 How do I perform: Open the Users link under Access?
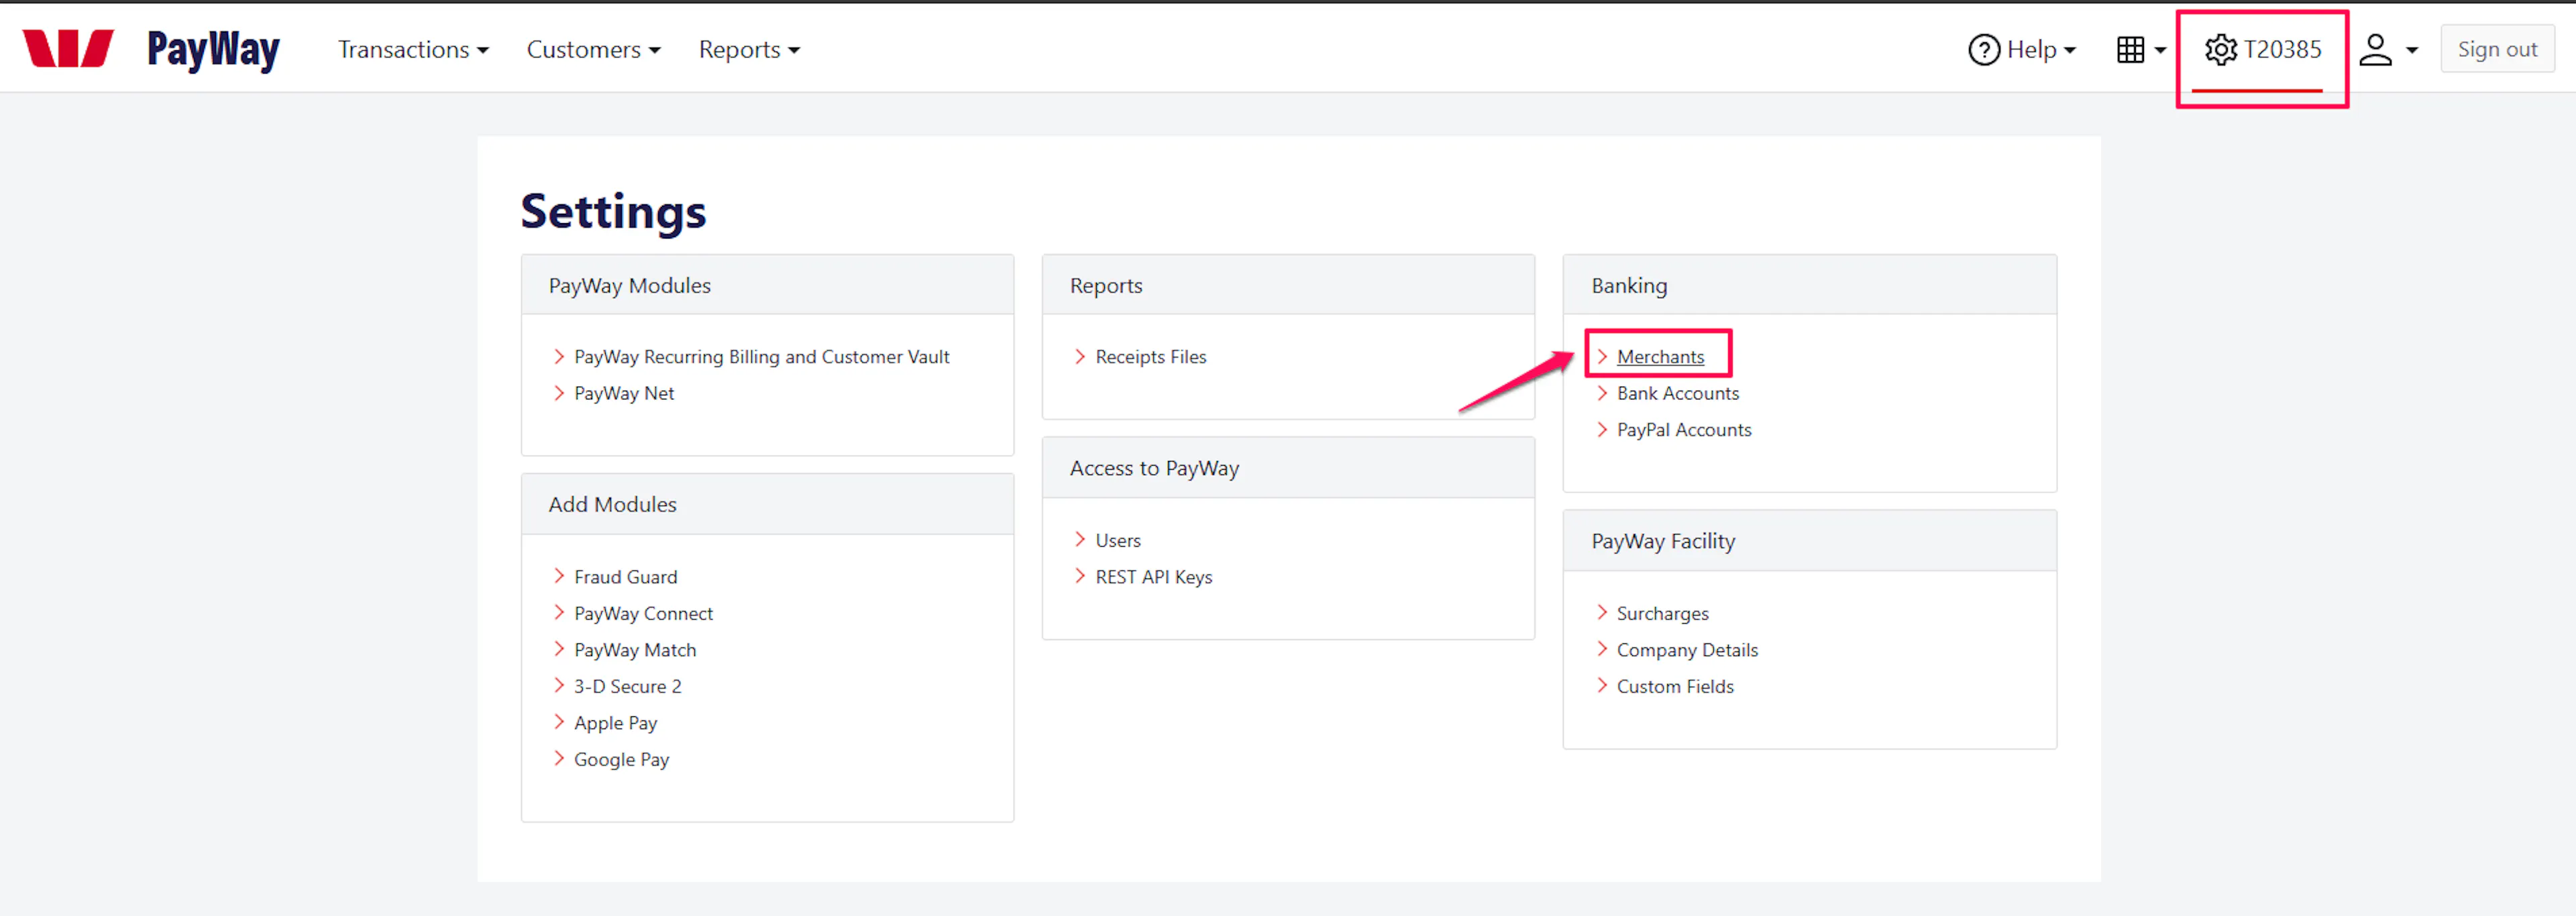coord(1118,540)
